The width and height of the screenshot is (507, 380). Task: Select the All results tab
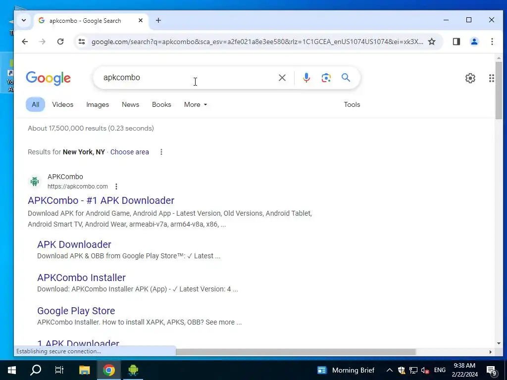(35, 105)
